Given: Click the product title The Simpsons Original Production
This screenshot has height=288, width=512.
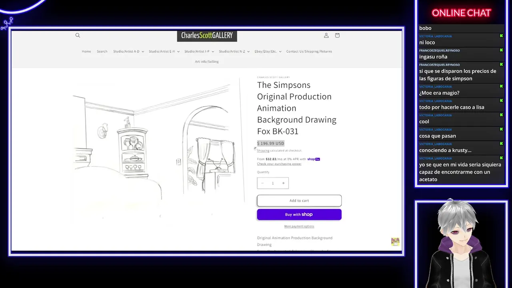Looking at the screenshot, I should [x=297, y=108].
